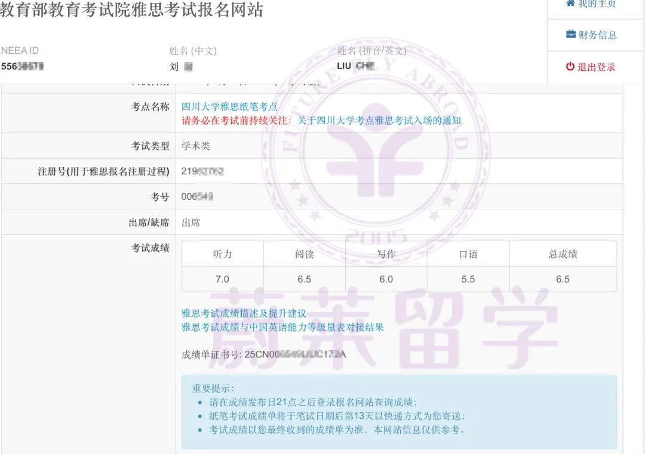Screen dimensions: 645x454
Task: Open 关于四川大学考点雅思考试入场的通知 link
Action: pos(379,121)
